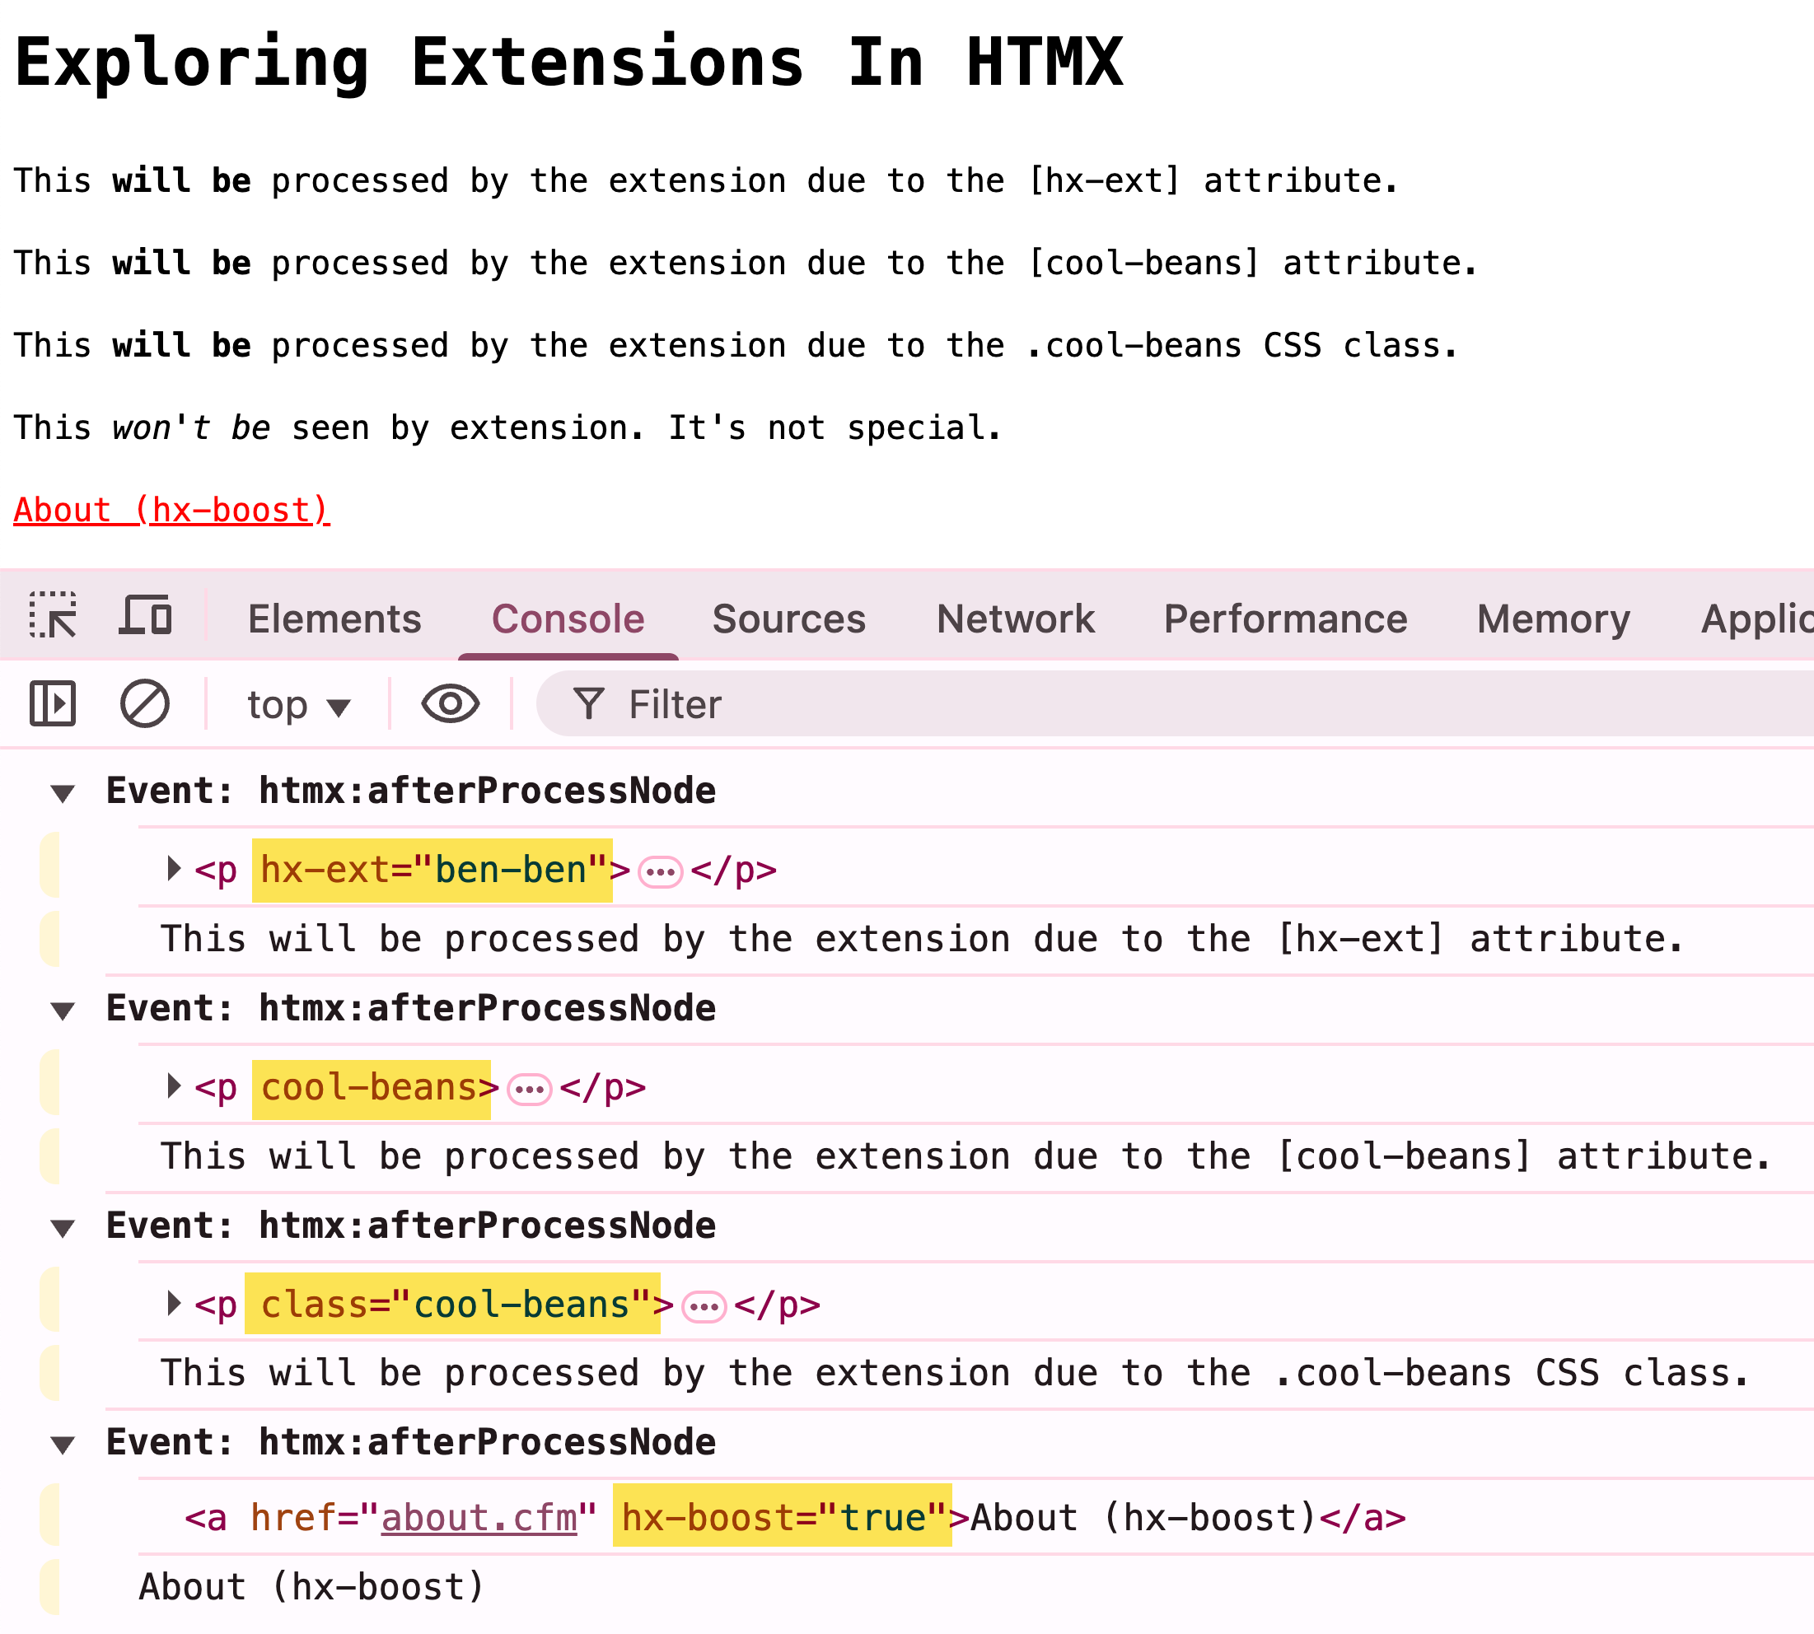Switch to the Network tab
This screenshot has height=1634, width=1814.
(x=1015, y=619)
